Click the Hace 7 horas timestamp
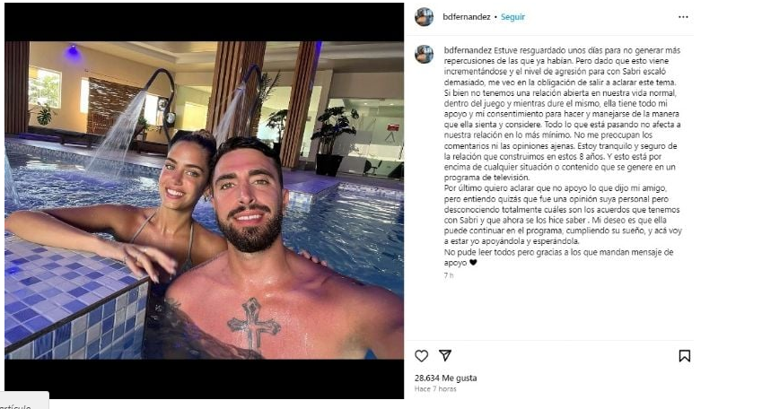 pos(435,389)
